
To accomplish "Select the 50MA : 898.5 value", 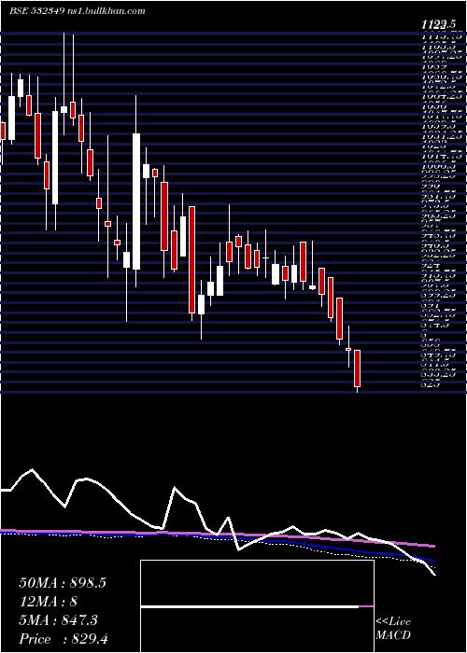I will click(63, 583).
